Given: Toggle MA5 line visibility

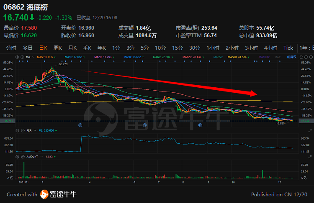Looking at the screenshot, I should tap(46, 57).
